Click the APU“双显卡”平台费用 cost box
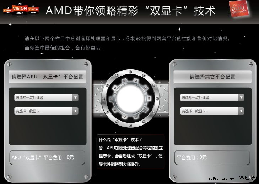 coord(47,157)
